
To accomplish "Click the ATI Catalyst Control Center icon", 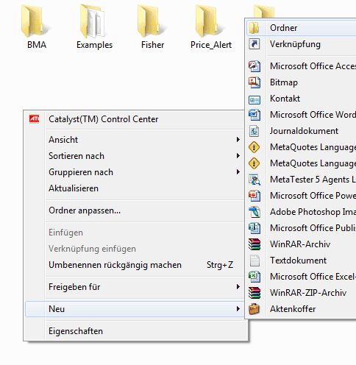I will (x=34, y=119).
